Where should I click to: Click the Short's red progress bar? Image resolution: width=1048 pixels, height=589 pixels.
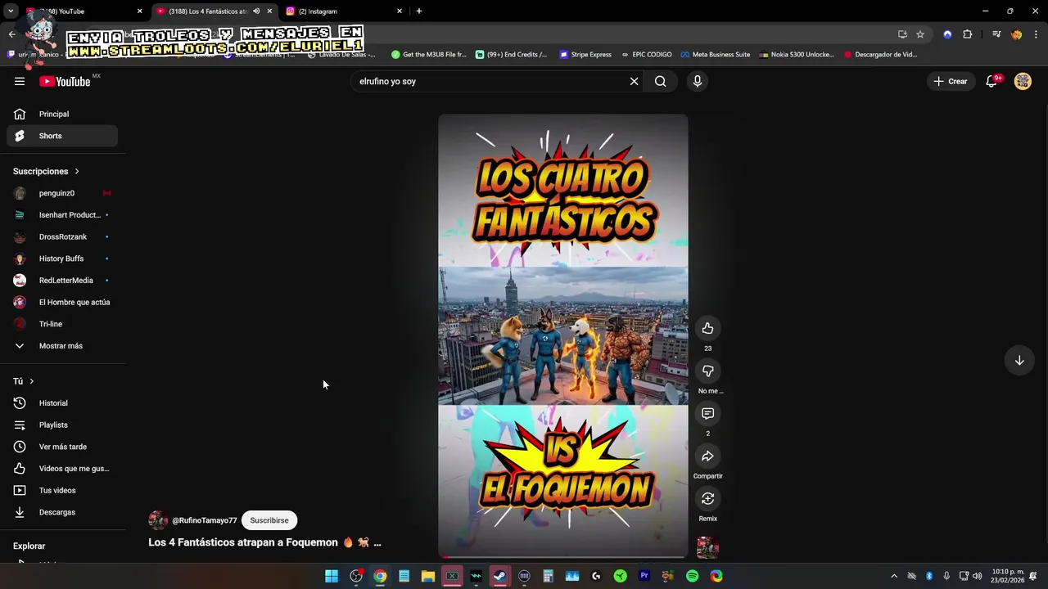(x=563, y=557)
